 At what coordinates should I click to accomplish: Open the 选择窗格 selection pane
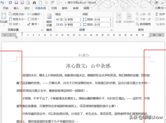[143, 24]
